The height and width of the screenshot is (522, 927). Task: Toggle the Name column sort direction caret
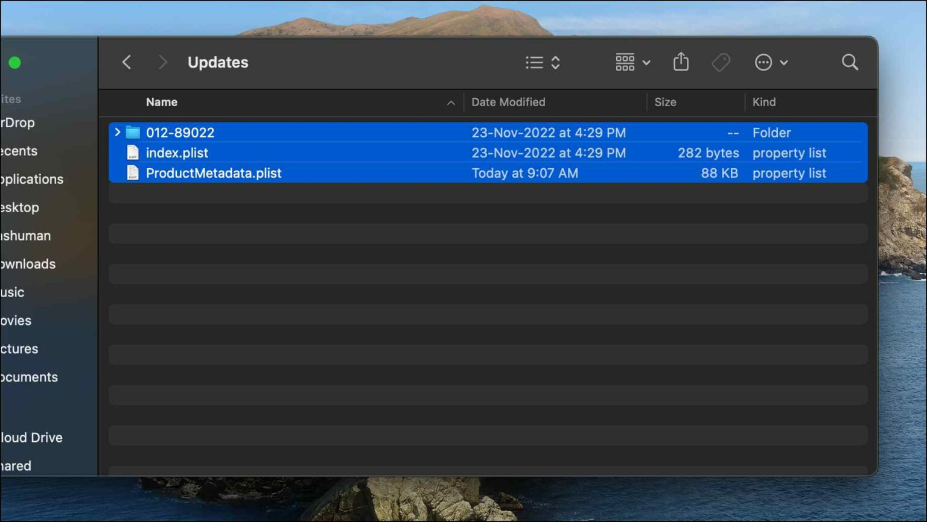point(451,103)
